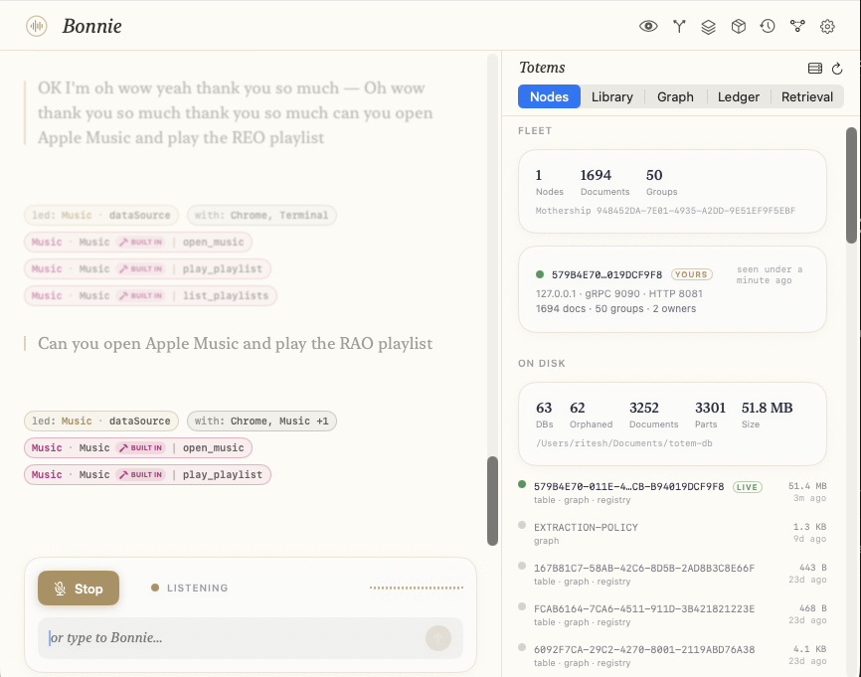Open the EXTRACTION-POLICY database row
This screenshot has width=861, height=677.
click(672, 533)
